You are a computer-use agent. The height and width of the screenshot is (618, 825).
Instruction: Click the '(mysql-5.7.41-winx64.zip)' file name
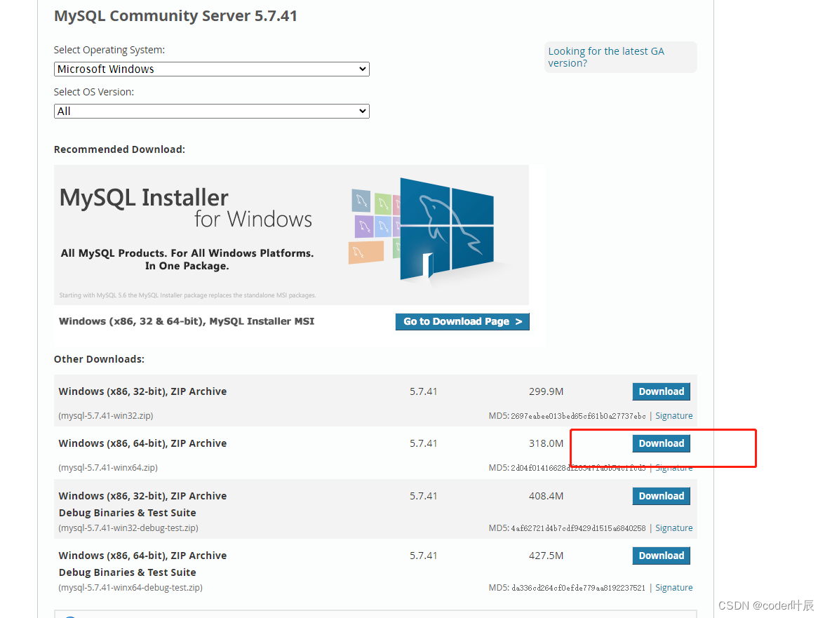pos(108,468)
